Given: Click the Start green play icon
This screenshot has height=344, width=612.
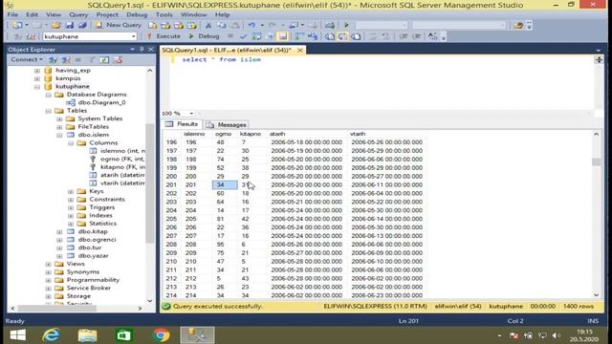Looking at the screenshot, I should tap(346, 26).
